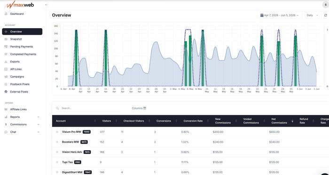The width and height of the screenshot is (329, 175).
Task: Open the Daily interval dropdown
Action: pos(313,15)
